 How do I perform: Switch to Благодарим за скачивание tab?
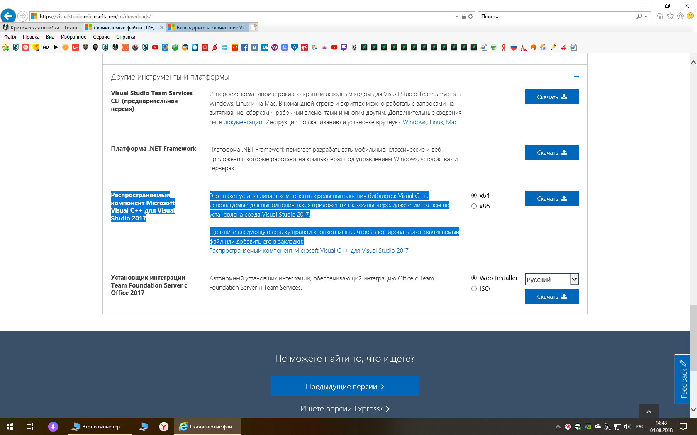(208, 28)
